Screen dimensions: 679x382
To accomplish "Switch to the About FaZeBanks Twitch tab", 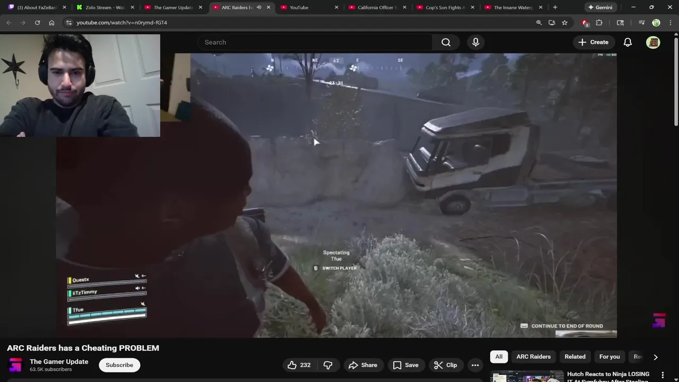I will pos(37,7).
